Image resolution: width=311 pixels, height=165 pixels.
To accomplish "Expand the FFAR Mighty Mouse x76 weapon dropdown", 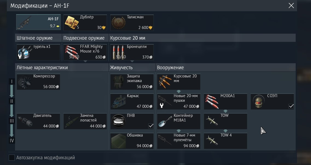I will click(85, 61).
